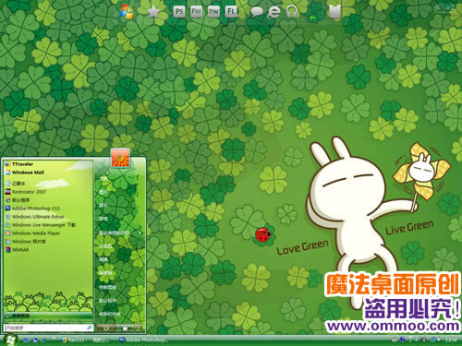
Task: Click the Start menu power button
Action: 106,328
